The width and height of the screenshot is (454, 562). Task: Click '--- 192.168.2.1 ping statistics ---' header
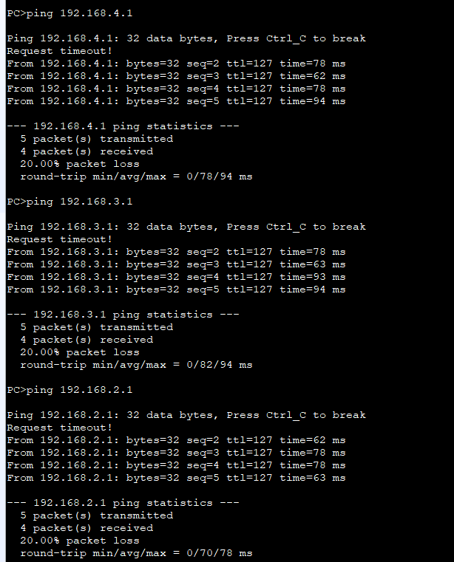pos(123,502)
